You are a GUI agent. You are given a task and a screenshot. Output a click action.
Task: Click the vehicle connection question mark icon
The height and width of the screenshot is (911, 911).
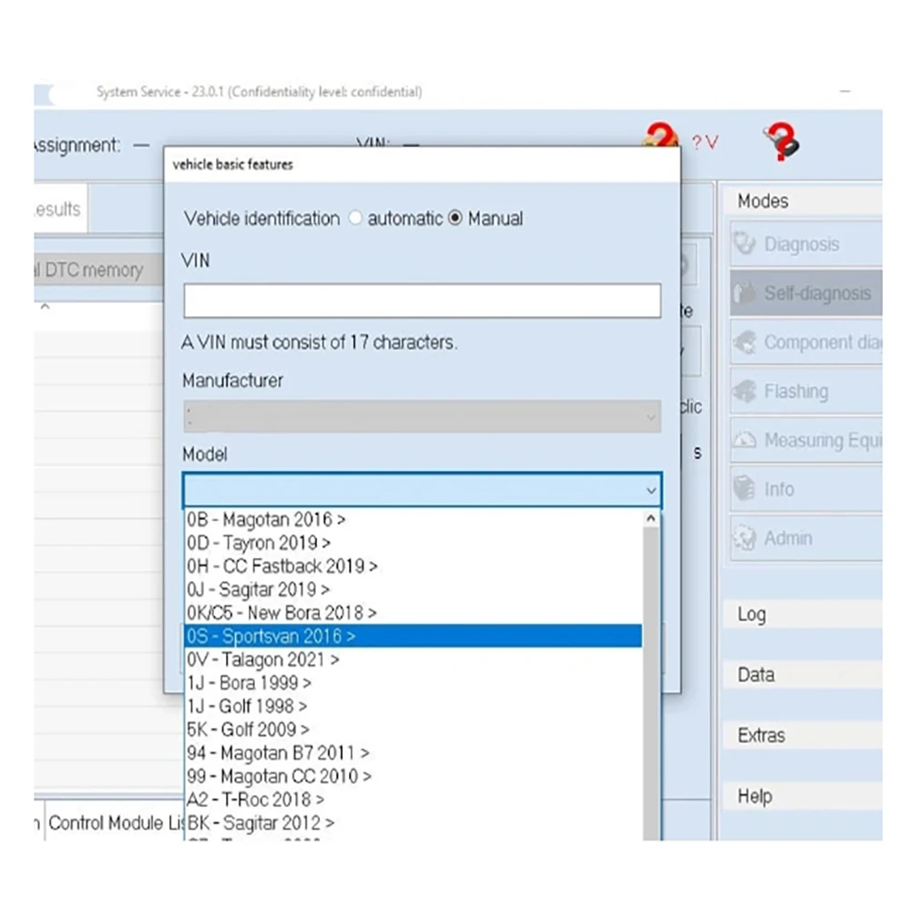661,136
